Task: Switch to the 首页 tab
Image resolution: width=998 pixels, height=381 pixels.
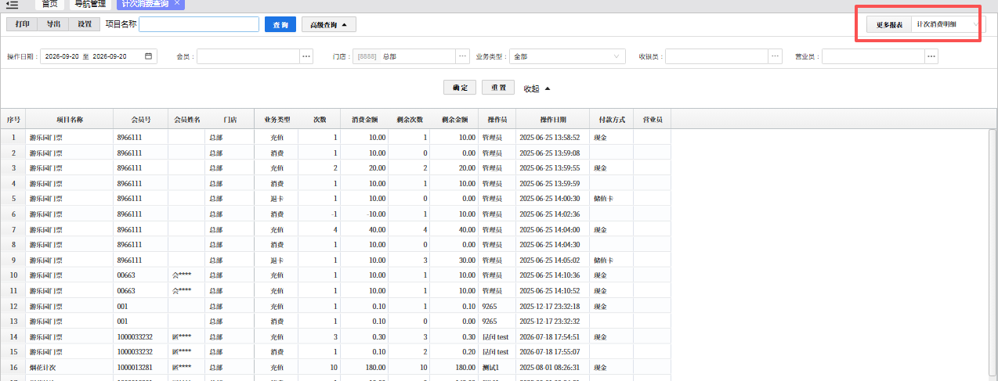Action: 50,4
